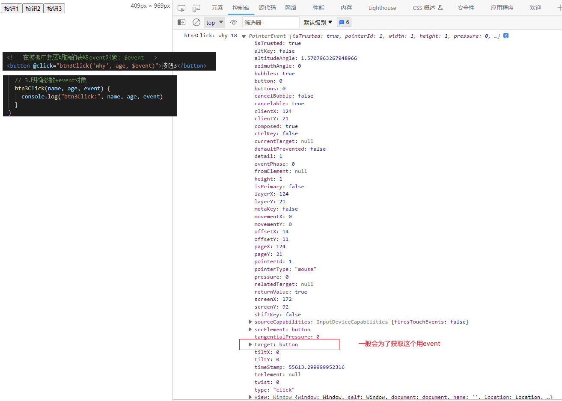Open the CSS 概述 tab
The width and height of the screenshot is (562, 401).
(x=428, y=8)
